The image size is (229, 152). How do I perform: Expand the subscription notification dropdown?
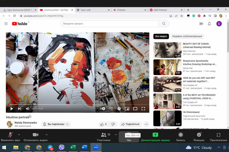[x=56, y=124]
